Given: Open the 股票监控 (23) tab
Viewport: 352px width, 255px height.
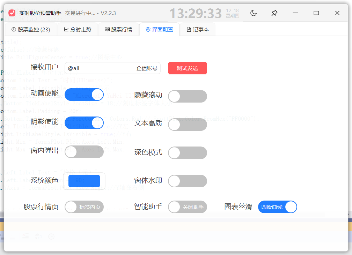Looking at the screenshot, I should click(x=31, y=29).
